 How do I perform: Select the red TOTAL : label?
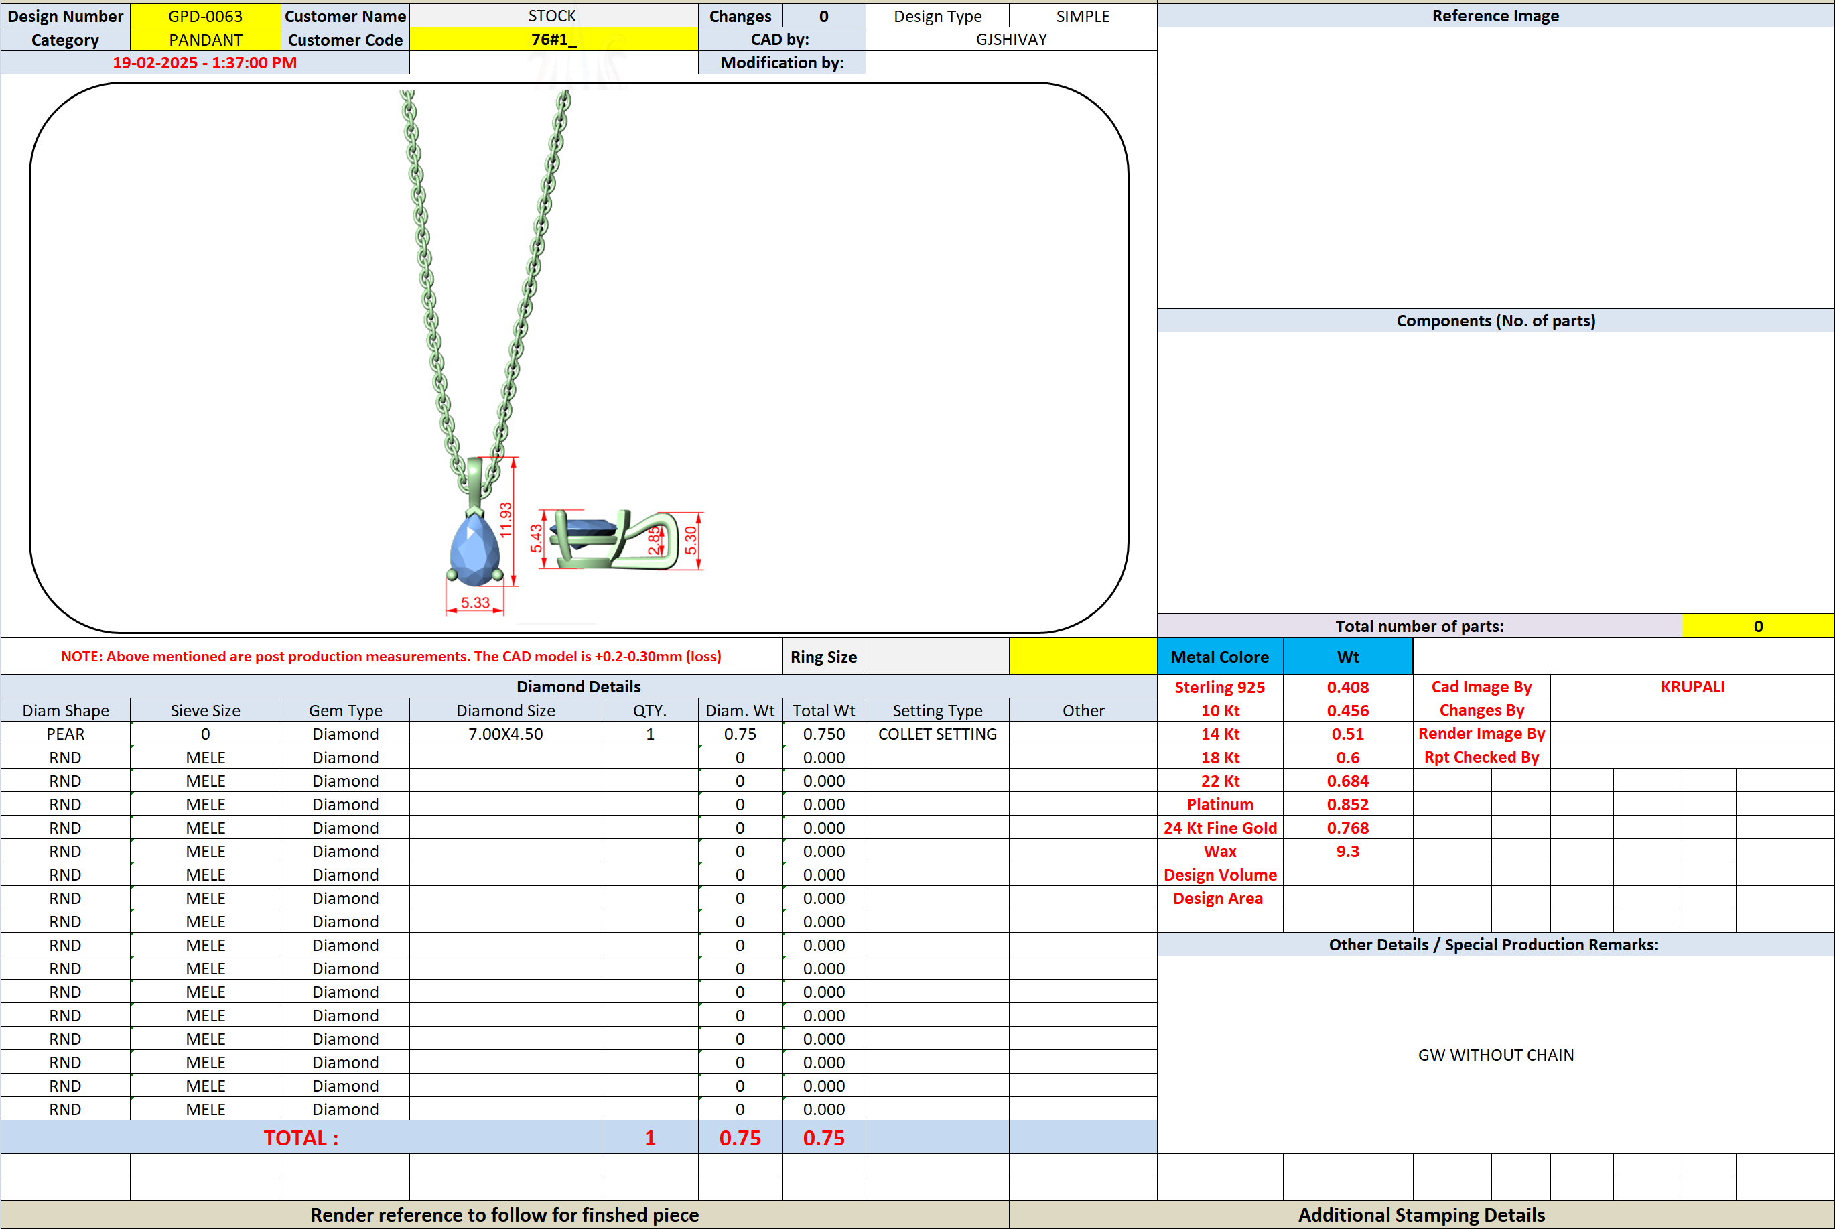(301, 1137)
